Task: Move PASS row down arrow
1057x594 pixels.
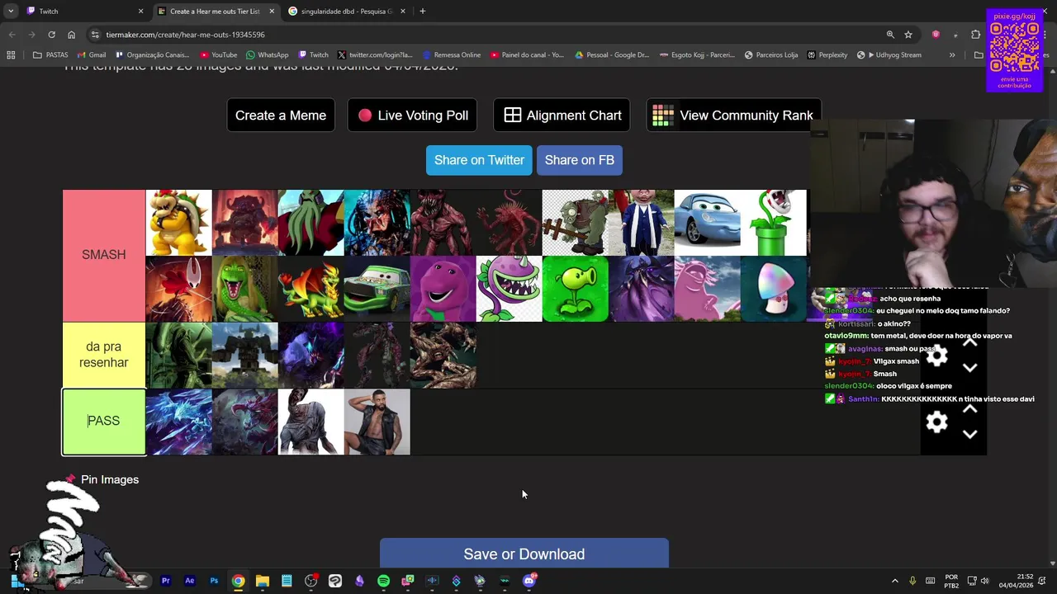Action: point(970,434)
